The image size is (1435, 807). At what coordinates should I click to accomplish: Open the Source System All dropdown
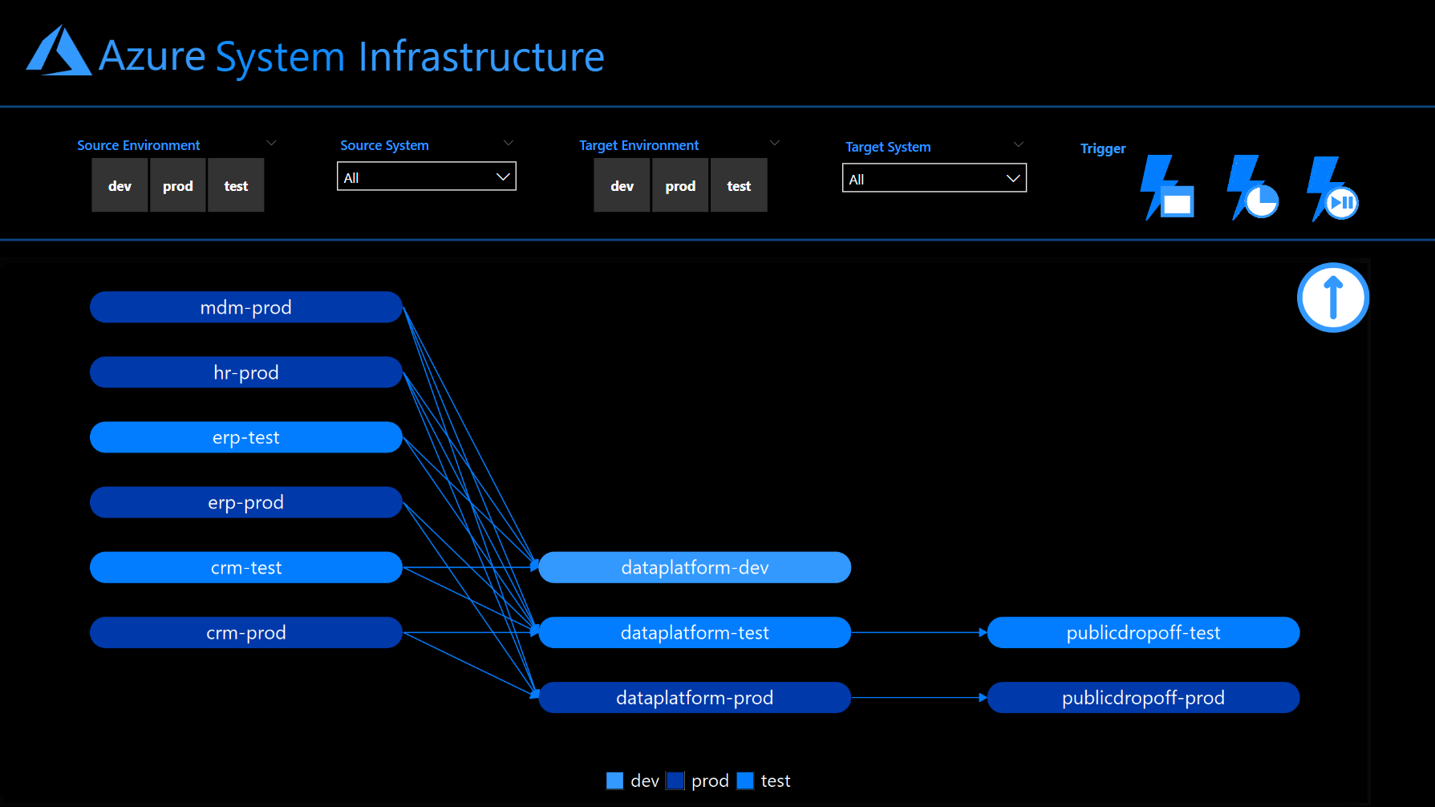click(426, 176)
